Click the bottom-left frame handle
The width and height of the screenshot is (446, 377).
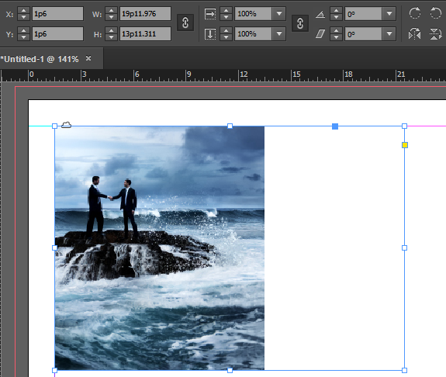coord(55,370)
